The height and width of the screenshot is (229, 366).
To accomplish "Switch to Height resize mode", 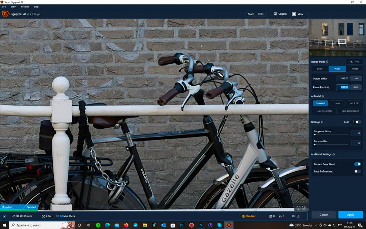I will point(355,69).
